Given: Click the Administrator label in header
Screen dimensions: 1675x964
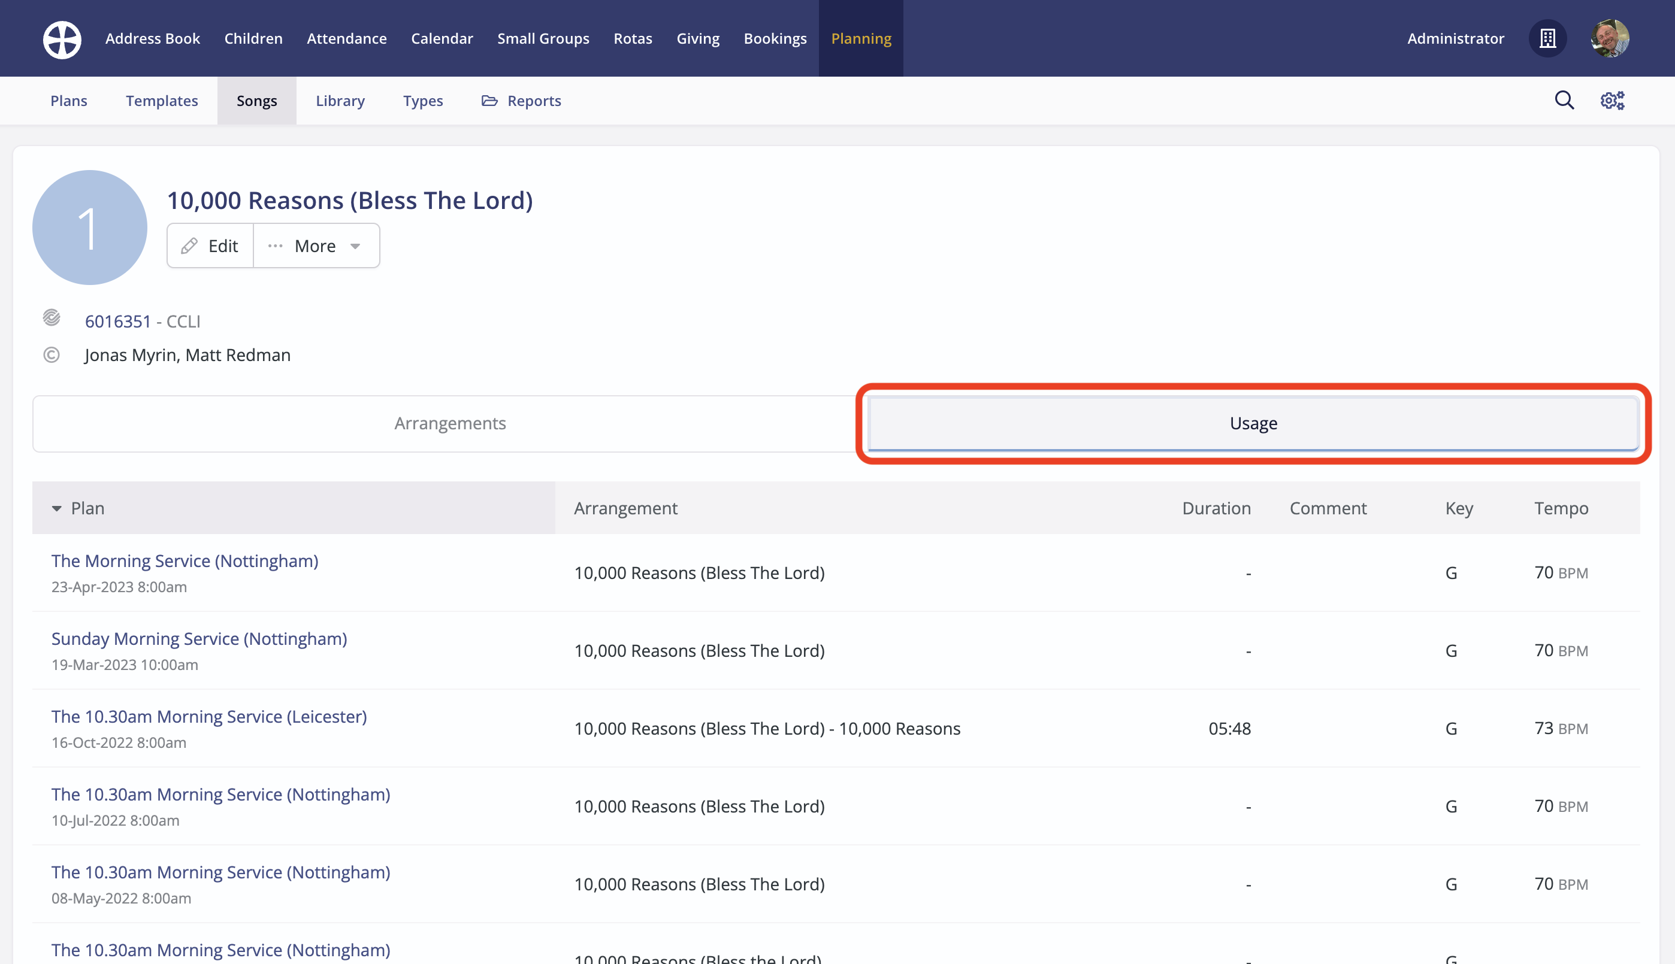Looking at the screenshot, I should point(1455,39).
